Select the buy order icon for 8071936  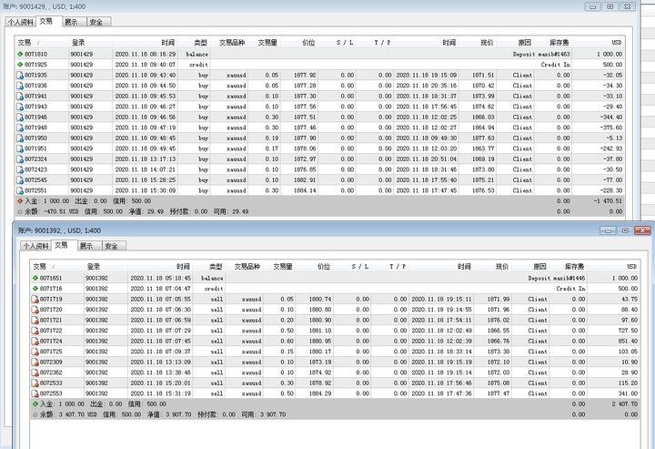click(20, 86)
